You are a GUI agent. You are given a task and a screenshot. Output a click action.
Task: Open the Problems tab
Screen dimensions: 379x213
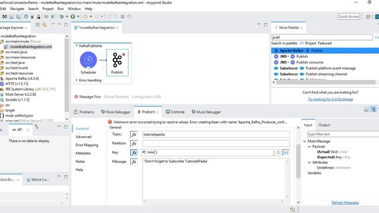[x=84, y=112]
